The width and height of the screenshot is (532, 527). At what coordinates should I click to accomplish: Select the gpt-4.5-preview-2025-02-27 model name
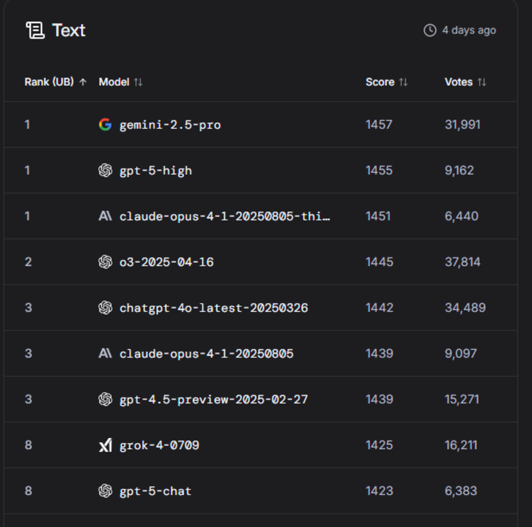[213, 399]
